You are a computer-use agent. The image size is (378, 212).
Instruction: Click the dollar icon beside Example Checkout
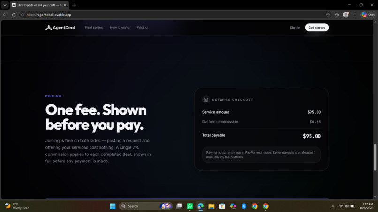coord(206,100)
